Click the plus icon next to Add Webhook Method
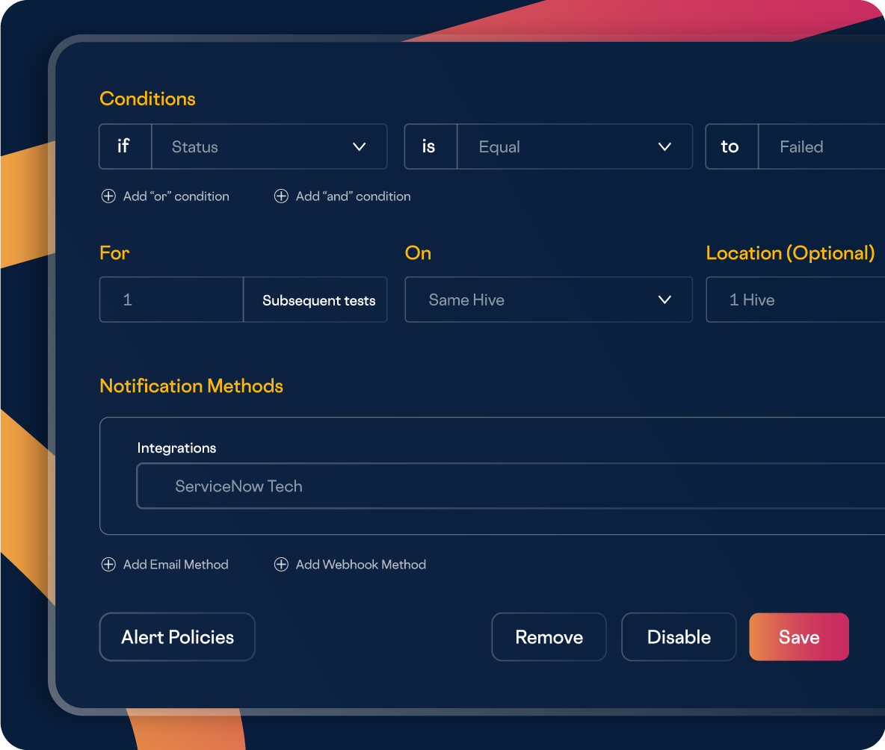The height and width of the screenshot is (750, 885). (x=281, y=565)
